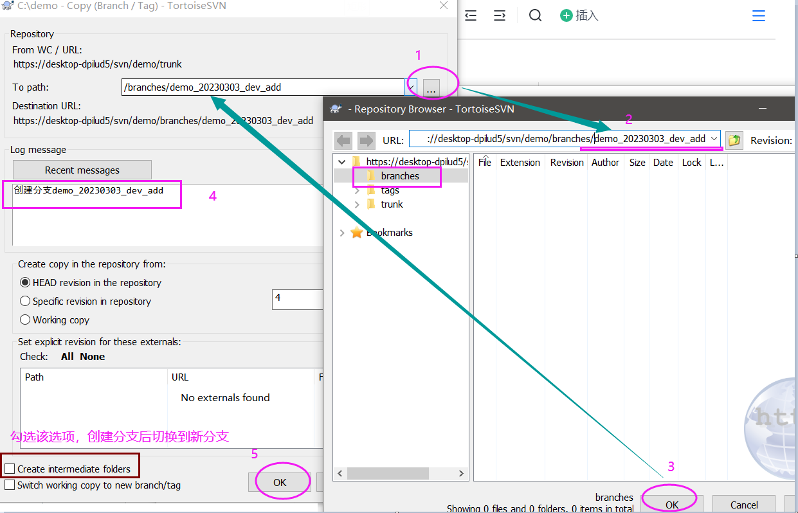Sort by the File column header
This screenshot has width=798, height=513.
(x=485, y=163)
